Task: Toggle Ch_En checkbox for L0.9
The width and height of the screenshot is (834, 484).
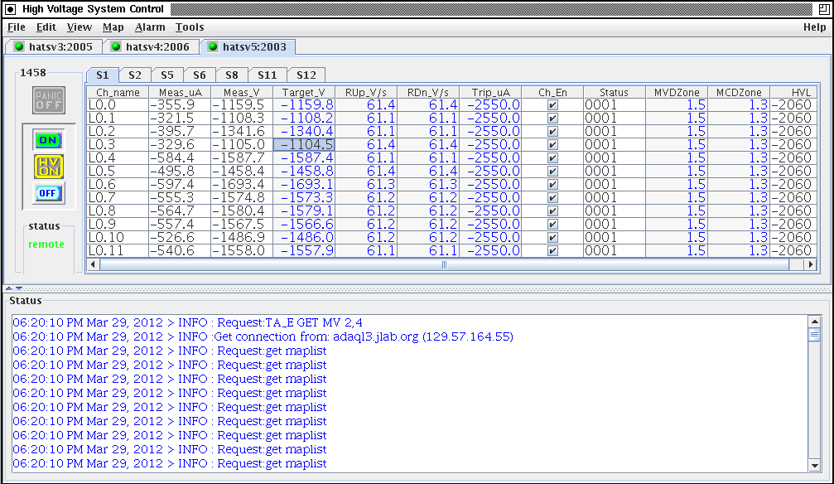Action: point(552,225)
